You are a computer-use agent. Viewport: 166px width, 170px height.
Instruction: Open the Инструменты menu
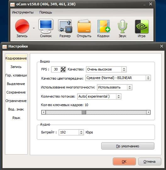pyautogui.click(x=23, y=12)
